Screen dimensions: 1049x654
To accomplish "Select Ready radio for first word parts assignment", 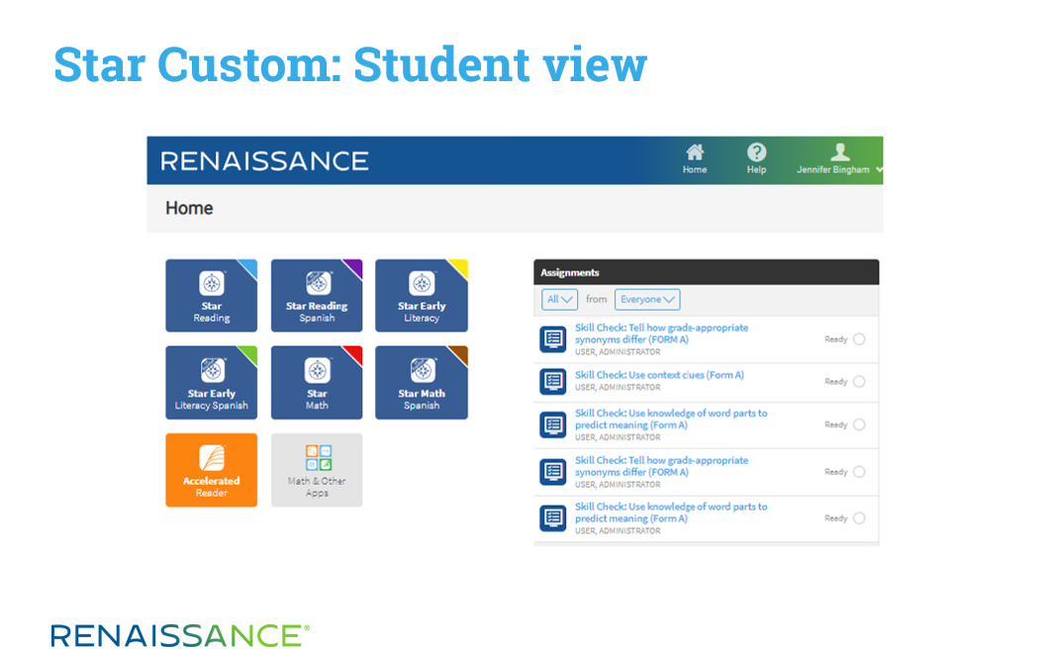I will click(859, 424).
